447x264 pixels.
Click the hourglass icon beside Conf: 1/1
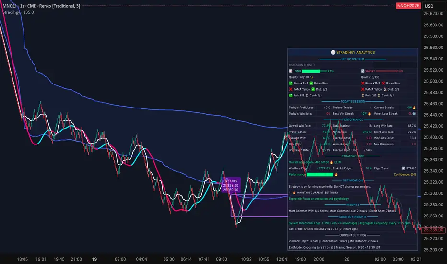click(x=379, y=96)
